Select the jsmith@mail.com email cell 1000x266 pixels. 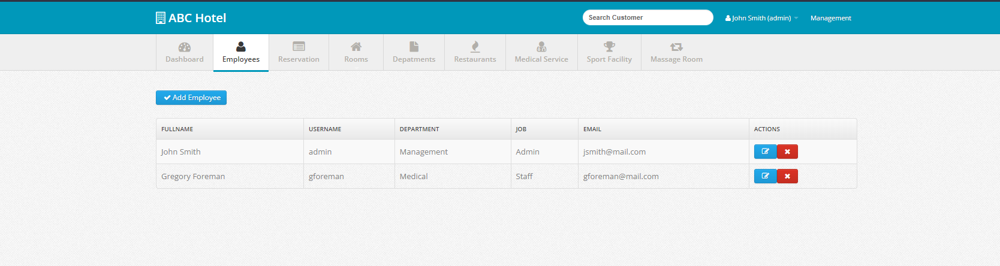tap(664, 152)
